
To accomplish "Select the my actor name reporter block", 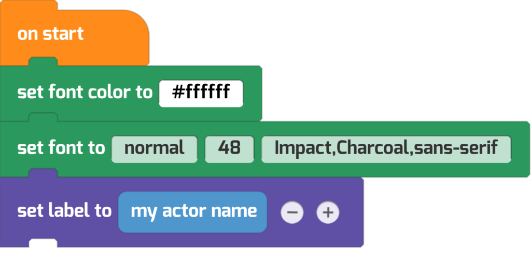I will tap(193, 213).
